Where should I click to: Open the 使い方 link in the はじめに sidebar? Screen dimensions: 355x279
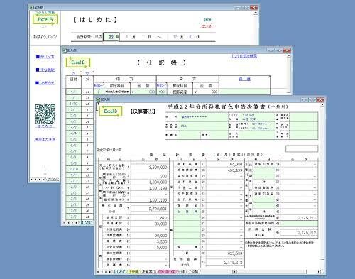click(x=45, y=57)
